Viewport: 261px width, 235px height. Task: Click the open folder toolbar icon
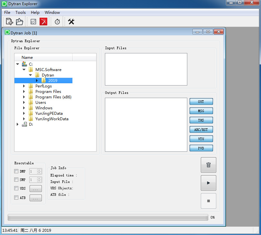pyautogui.click(x=20, y=22)
